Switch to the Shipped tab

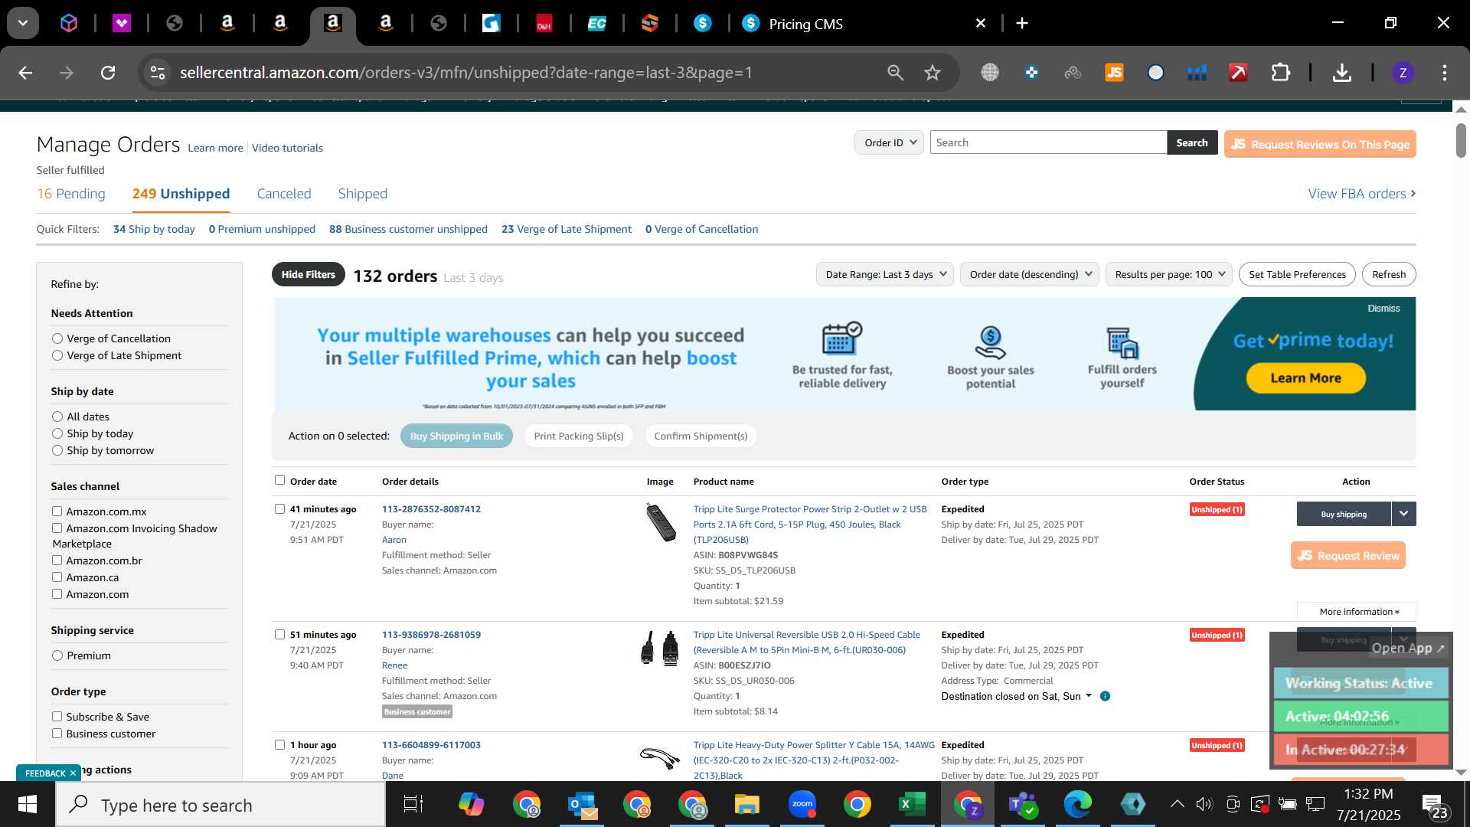[x=363, y=194]
